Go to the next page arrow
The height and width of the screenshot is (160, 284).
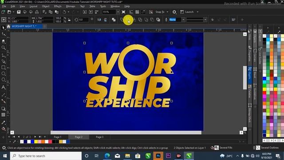click(35, 137)
